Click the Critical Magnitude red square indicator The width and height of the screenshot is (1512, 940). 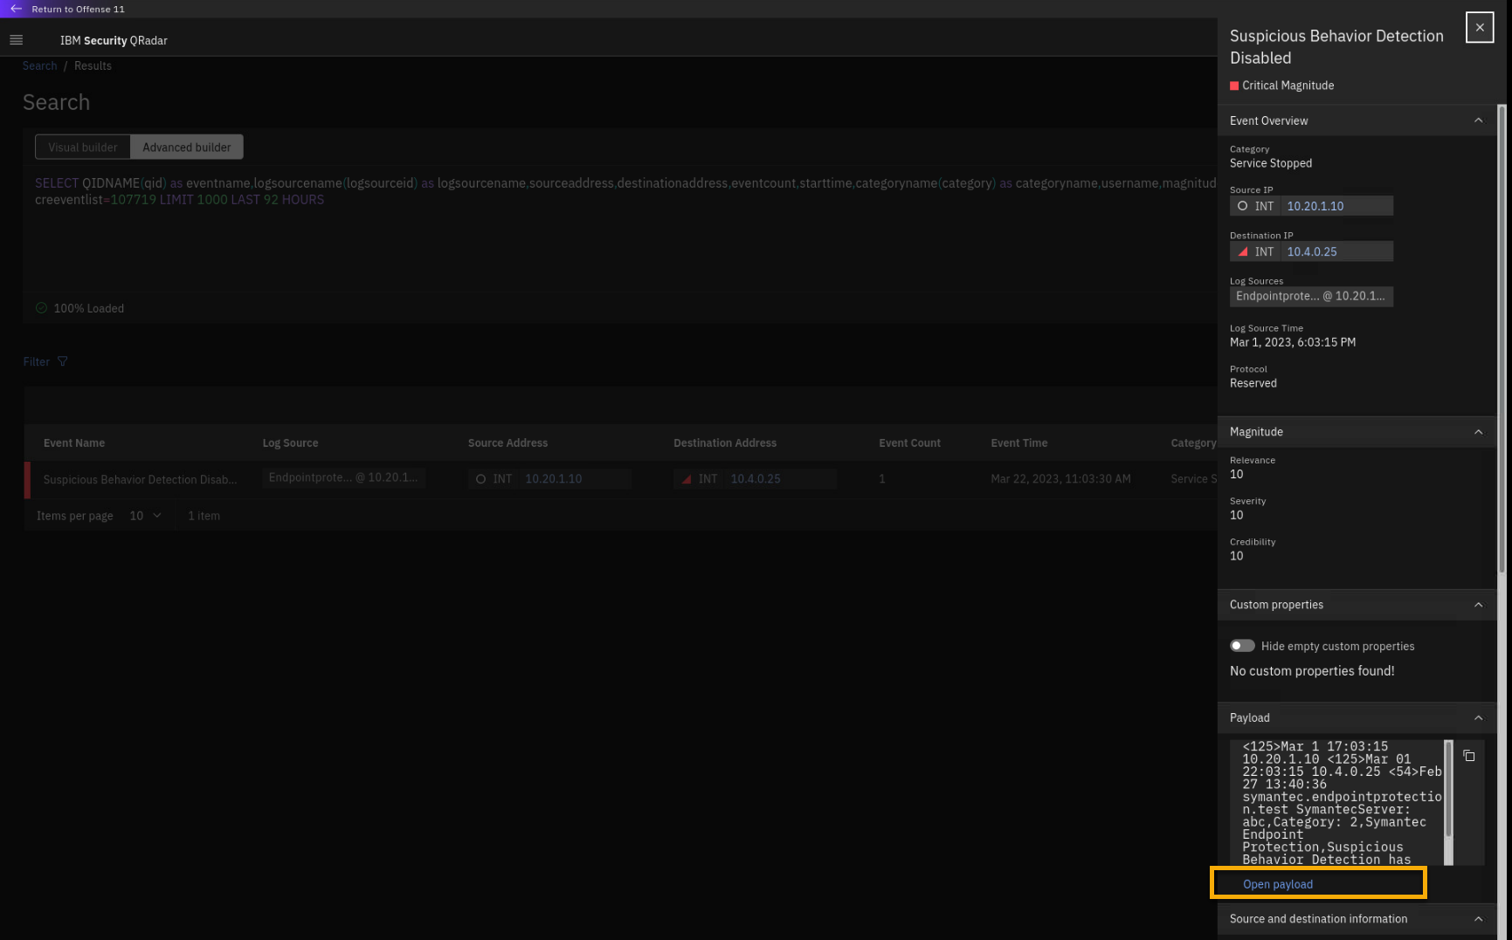[1234, 86]
